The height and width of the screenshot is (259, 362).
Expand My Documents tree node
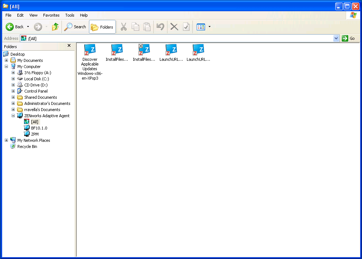click(6, 60)
